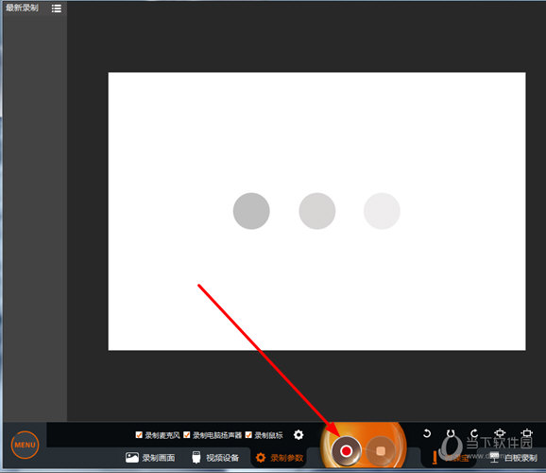
Task: Click the rotate counter-clockwise arrow icon
Action: 427,433
